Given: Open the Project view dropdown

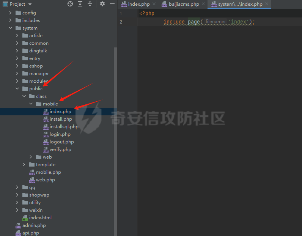Looking at the screenshot, I should [29, 4].
